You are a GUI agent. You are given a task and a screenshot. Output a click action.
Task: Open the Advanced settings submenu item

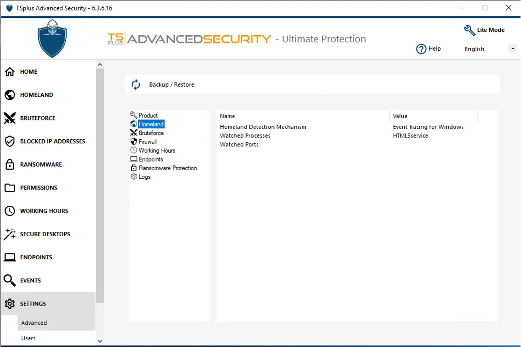[x=34, y=323]
